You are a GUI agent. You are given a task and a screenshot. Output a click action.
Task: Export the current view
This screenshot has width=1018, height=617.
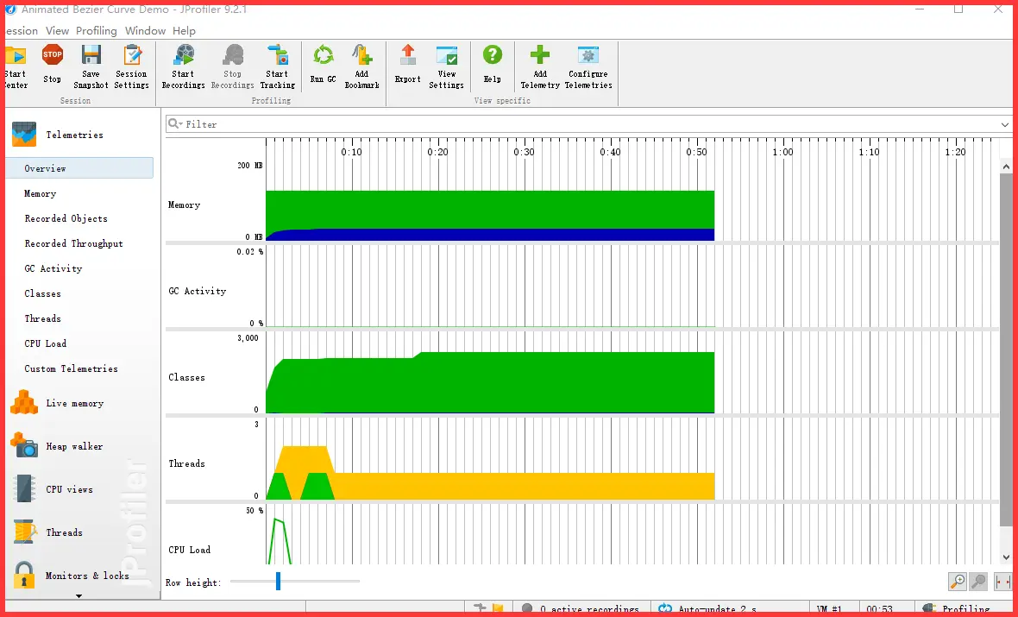(x=408, y=64)
